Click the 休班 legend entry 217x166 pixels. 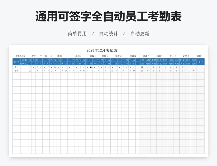click(159, 56)
